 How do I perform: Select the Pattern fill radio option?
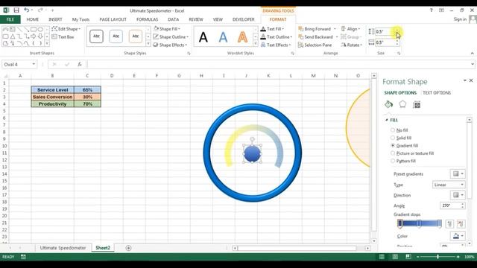coord(393,161)
